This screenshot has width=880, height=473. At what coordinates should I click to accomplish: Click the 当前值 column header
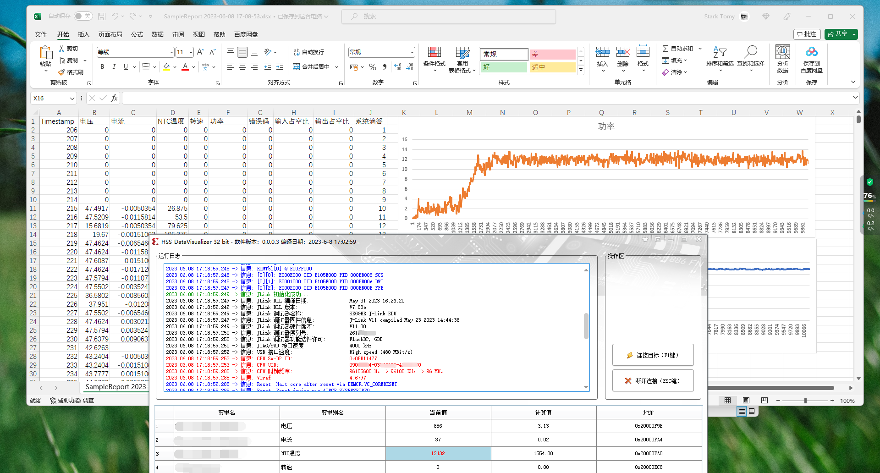438,412
